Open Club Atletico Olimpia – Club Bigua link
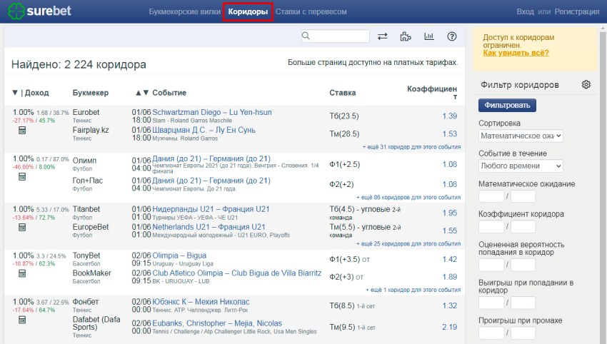Viewport: 607px width, 344px height. click(237, 273)
